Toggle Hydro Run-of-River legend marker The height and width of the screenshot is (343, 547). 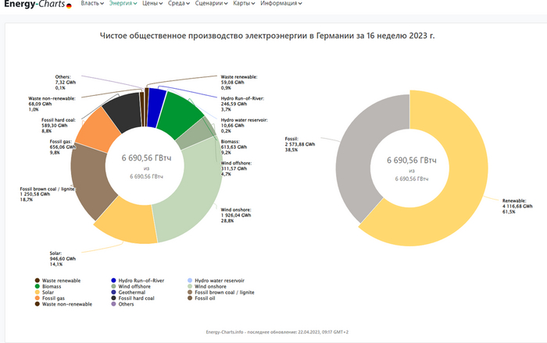coord(114,280)
